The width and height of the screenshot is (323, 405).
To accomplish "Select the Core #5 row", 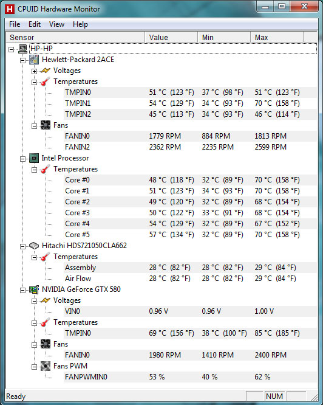I will click(x=190, y=235).
